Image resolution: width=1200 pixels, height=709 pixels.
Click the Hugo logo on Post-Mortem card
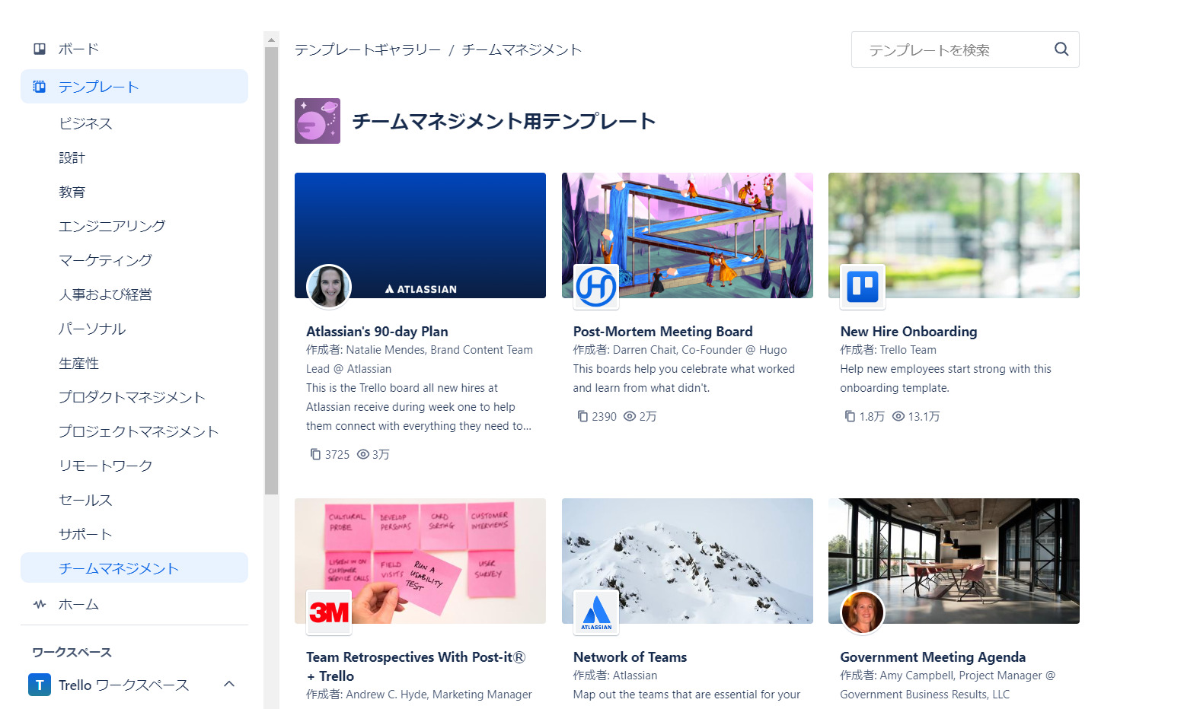click(596, 287)
